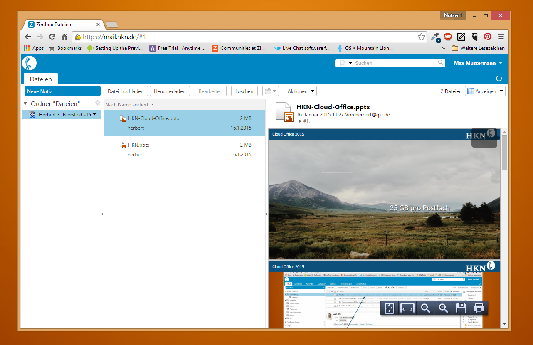Image resolution: width=533 pixels, height=345 pixels.
Task: Click the PowerPoint icon of HKN-Cloud-Office.pptx in the list
Action: point(123,118)
